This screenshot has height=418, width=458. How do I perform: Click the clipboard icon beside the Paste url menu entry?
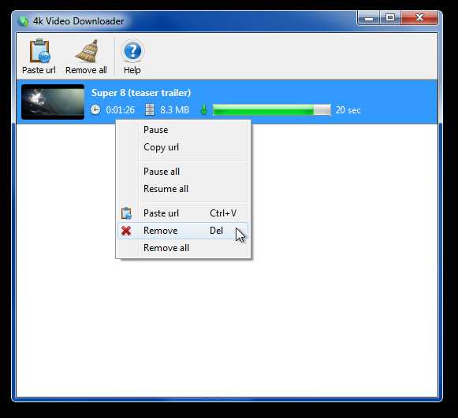pos(126,213)
